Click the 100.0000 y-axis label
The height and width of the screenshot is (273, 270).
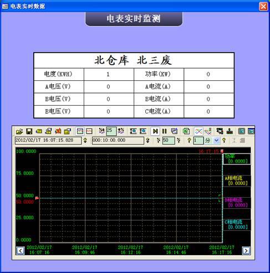coord(26,151)
